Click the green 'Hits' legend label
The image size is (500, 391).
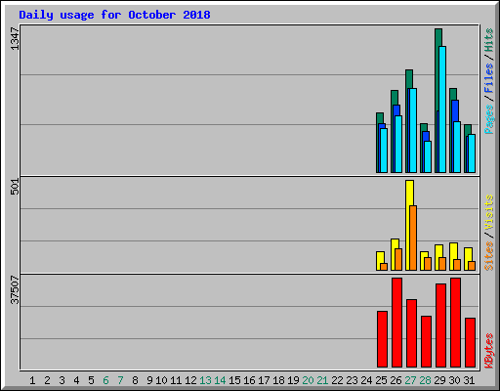point(489,40)
